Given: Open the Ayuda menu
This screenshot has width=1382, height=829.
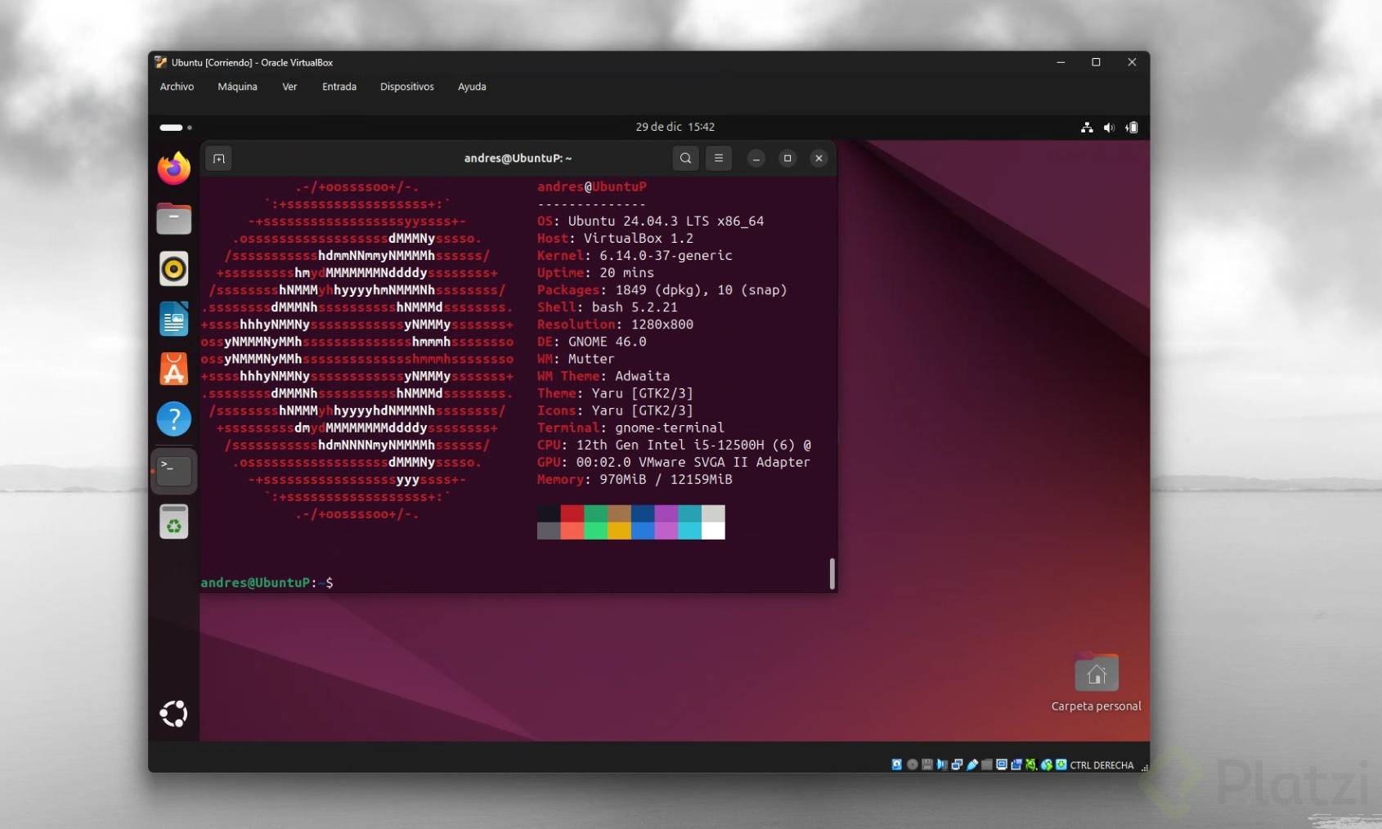Looking at the screenshot, I should 472,87.
